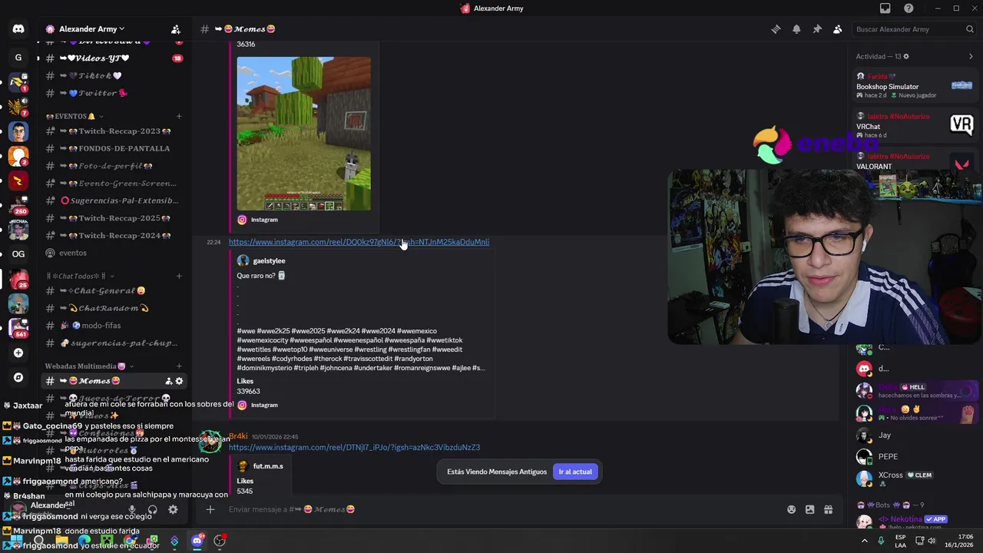Viewport: 983px width, 553px height.
Task: Open the FONDOS-DE-PANTALLA channel
Action: pyautogui.click(x=113, y=148)
